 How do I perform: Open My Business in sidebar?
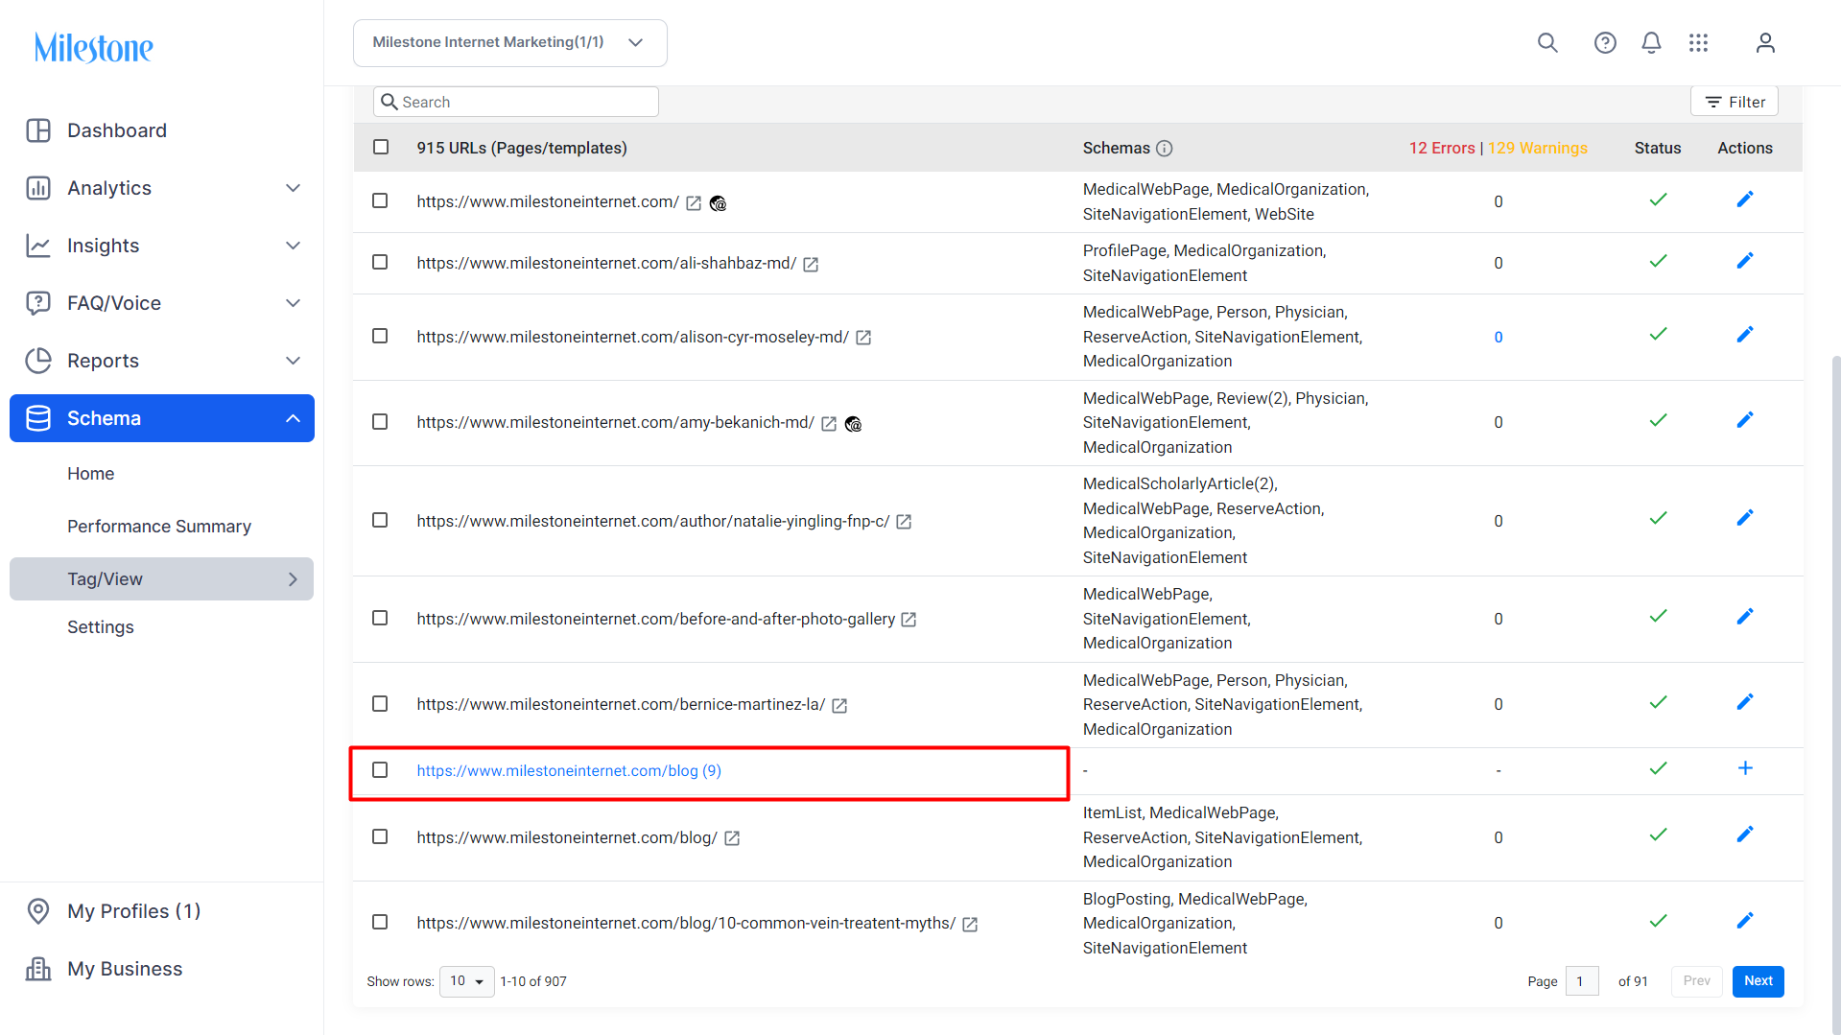point(124,969)
